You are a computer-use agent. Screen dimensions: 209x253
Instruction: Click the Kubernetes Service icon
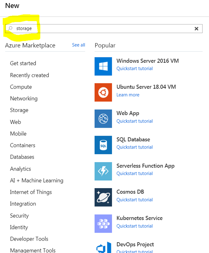103,224
